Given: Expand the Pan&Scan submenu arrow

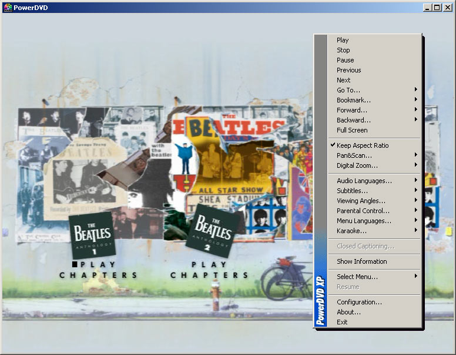Looking at the screenshot, I should (416, 155).
